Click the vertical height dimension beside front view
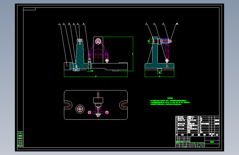Image resolution: width=239 pixels, height=155 pixels. (x=133, y=54)
